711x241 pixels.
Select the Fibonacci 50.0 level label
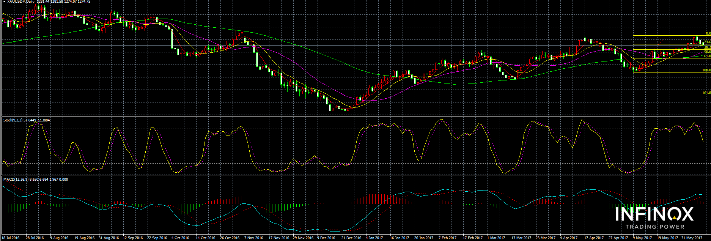click(x=707, y=52)
